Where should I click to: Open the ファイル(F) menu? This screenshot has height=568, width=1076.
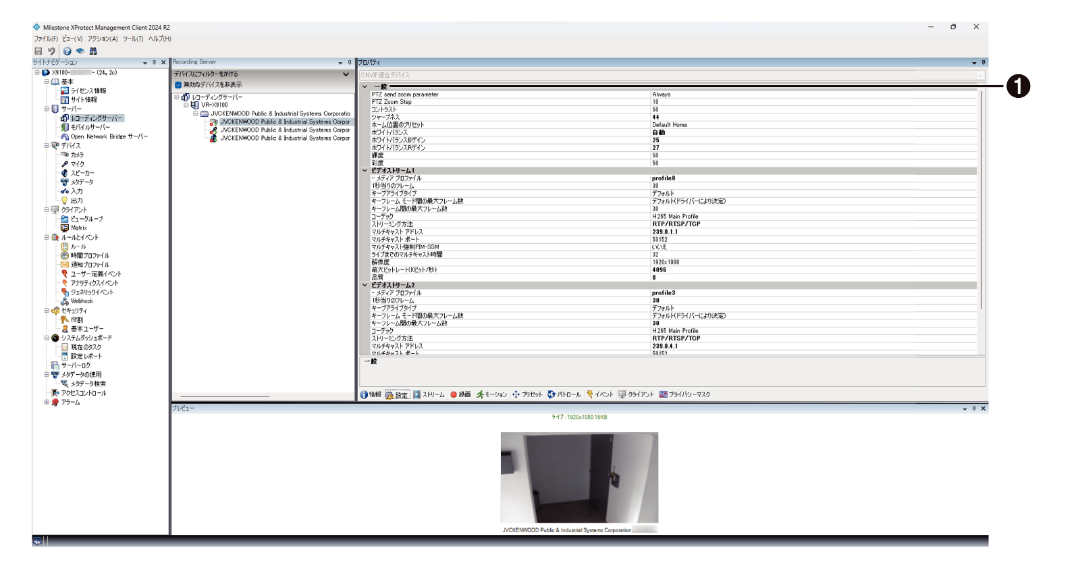point(46,39)
